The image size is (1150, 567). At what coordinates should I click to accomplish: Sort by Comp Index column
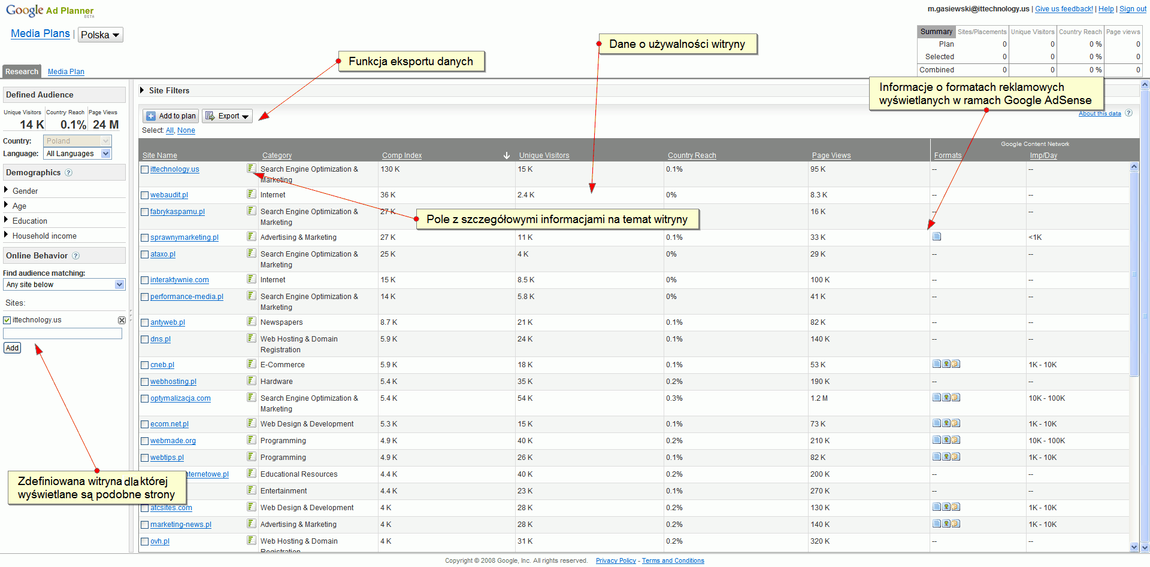click(402, 156)
